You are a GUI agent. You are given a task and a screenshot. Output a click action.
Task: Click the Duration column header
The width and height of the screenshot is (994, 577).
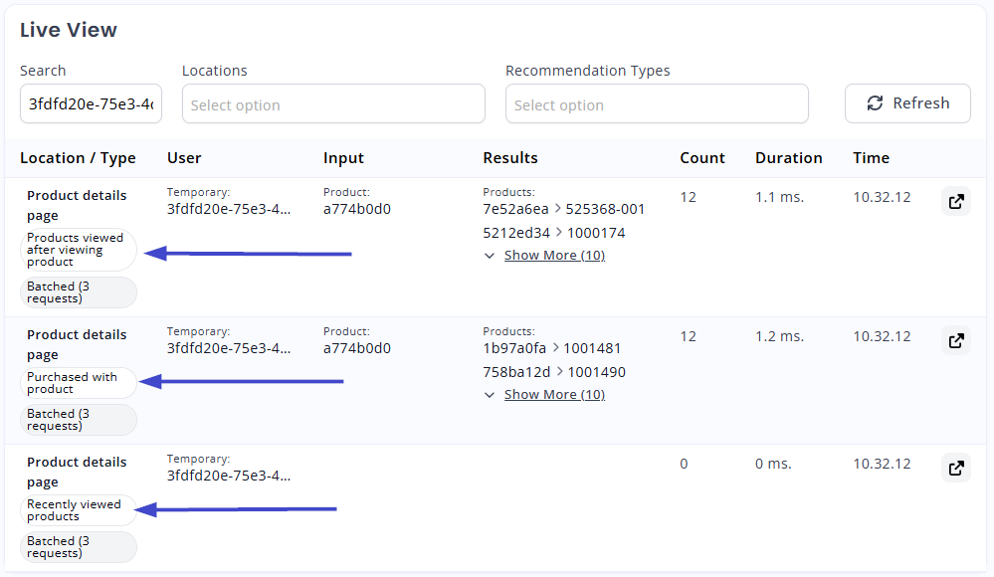click(x=789, y=158)
